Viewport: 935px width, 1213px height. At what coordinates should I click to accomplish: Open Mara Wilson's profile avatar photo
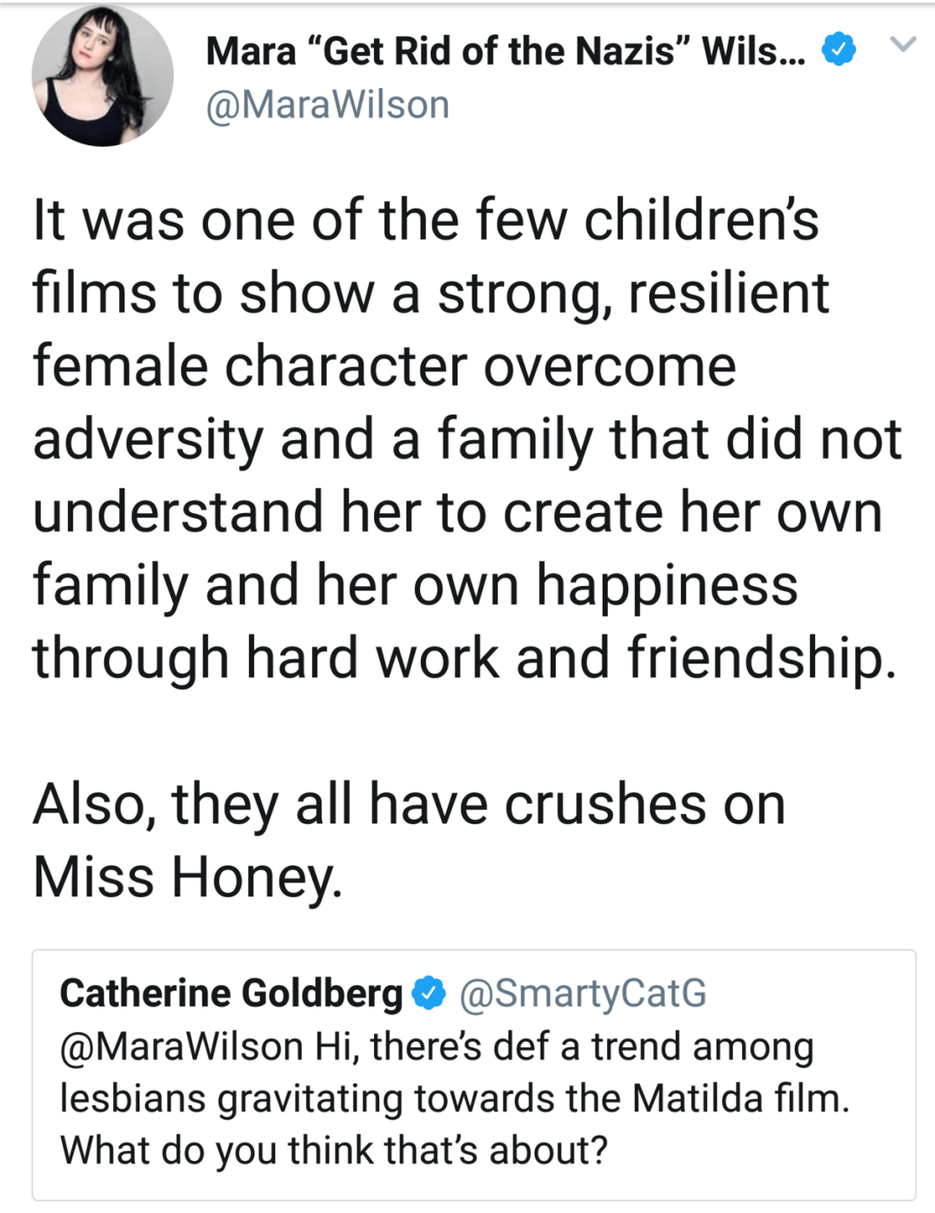click(102, 76)
